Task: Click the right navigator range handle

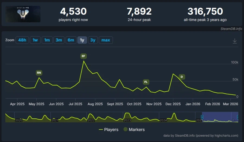Action: [x=238, y=117]
